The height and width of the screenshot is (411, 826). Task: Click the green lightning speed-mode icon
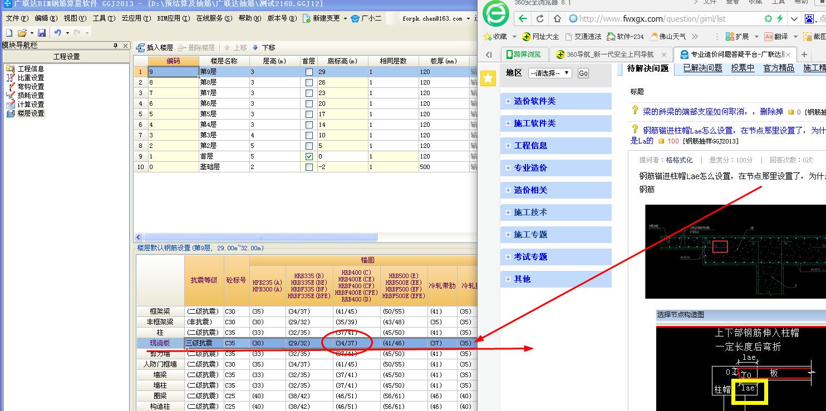pyautogui.click(x=780, y=19)
